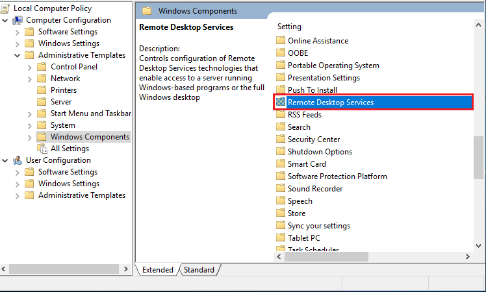Click the settings list scroll right arrow

pos(467,257)
